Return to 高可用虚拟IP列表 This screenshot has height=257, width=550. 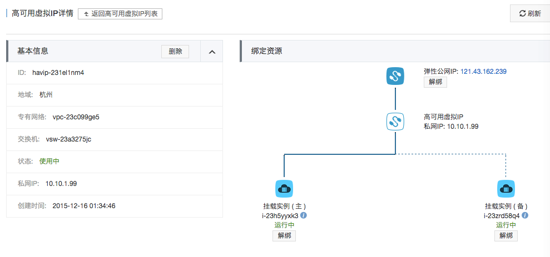(120, 14)
